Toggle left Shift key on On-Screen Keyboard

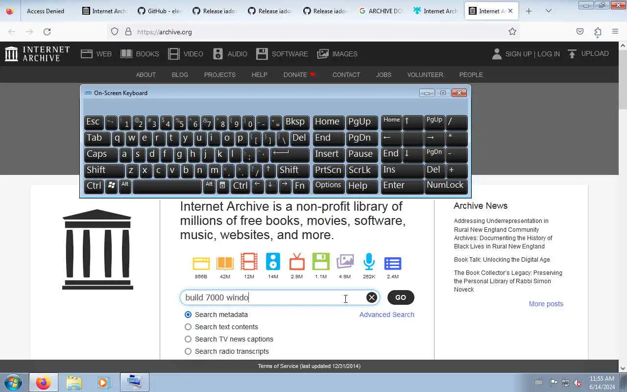(104, 171)
